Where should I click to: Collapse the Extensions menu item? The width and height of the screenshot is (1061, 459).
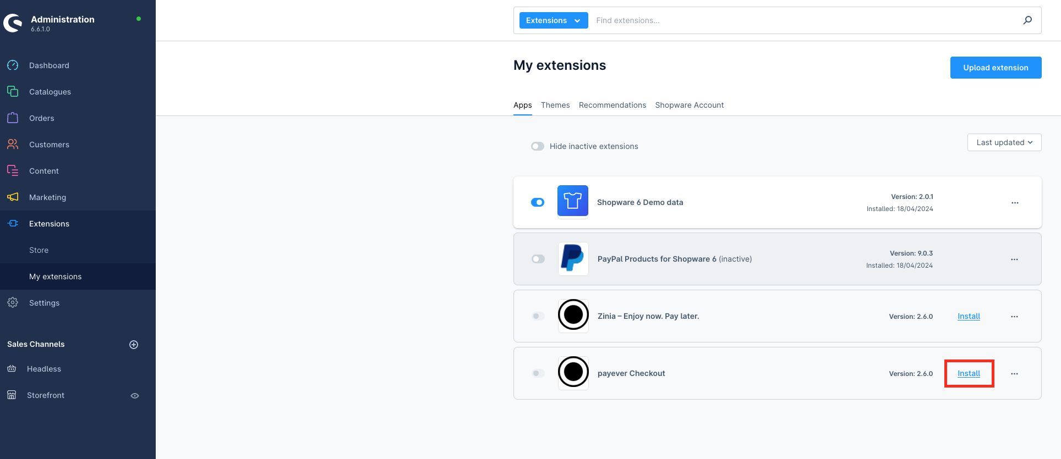(x=78, y=224)
